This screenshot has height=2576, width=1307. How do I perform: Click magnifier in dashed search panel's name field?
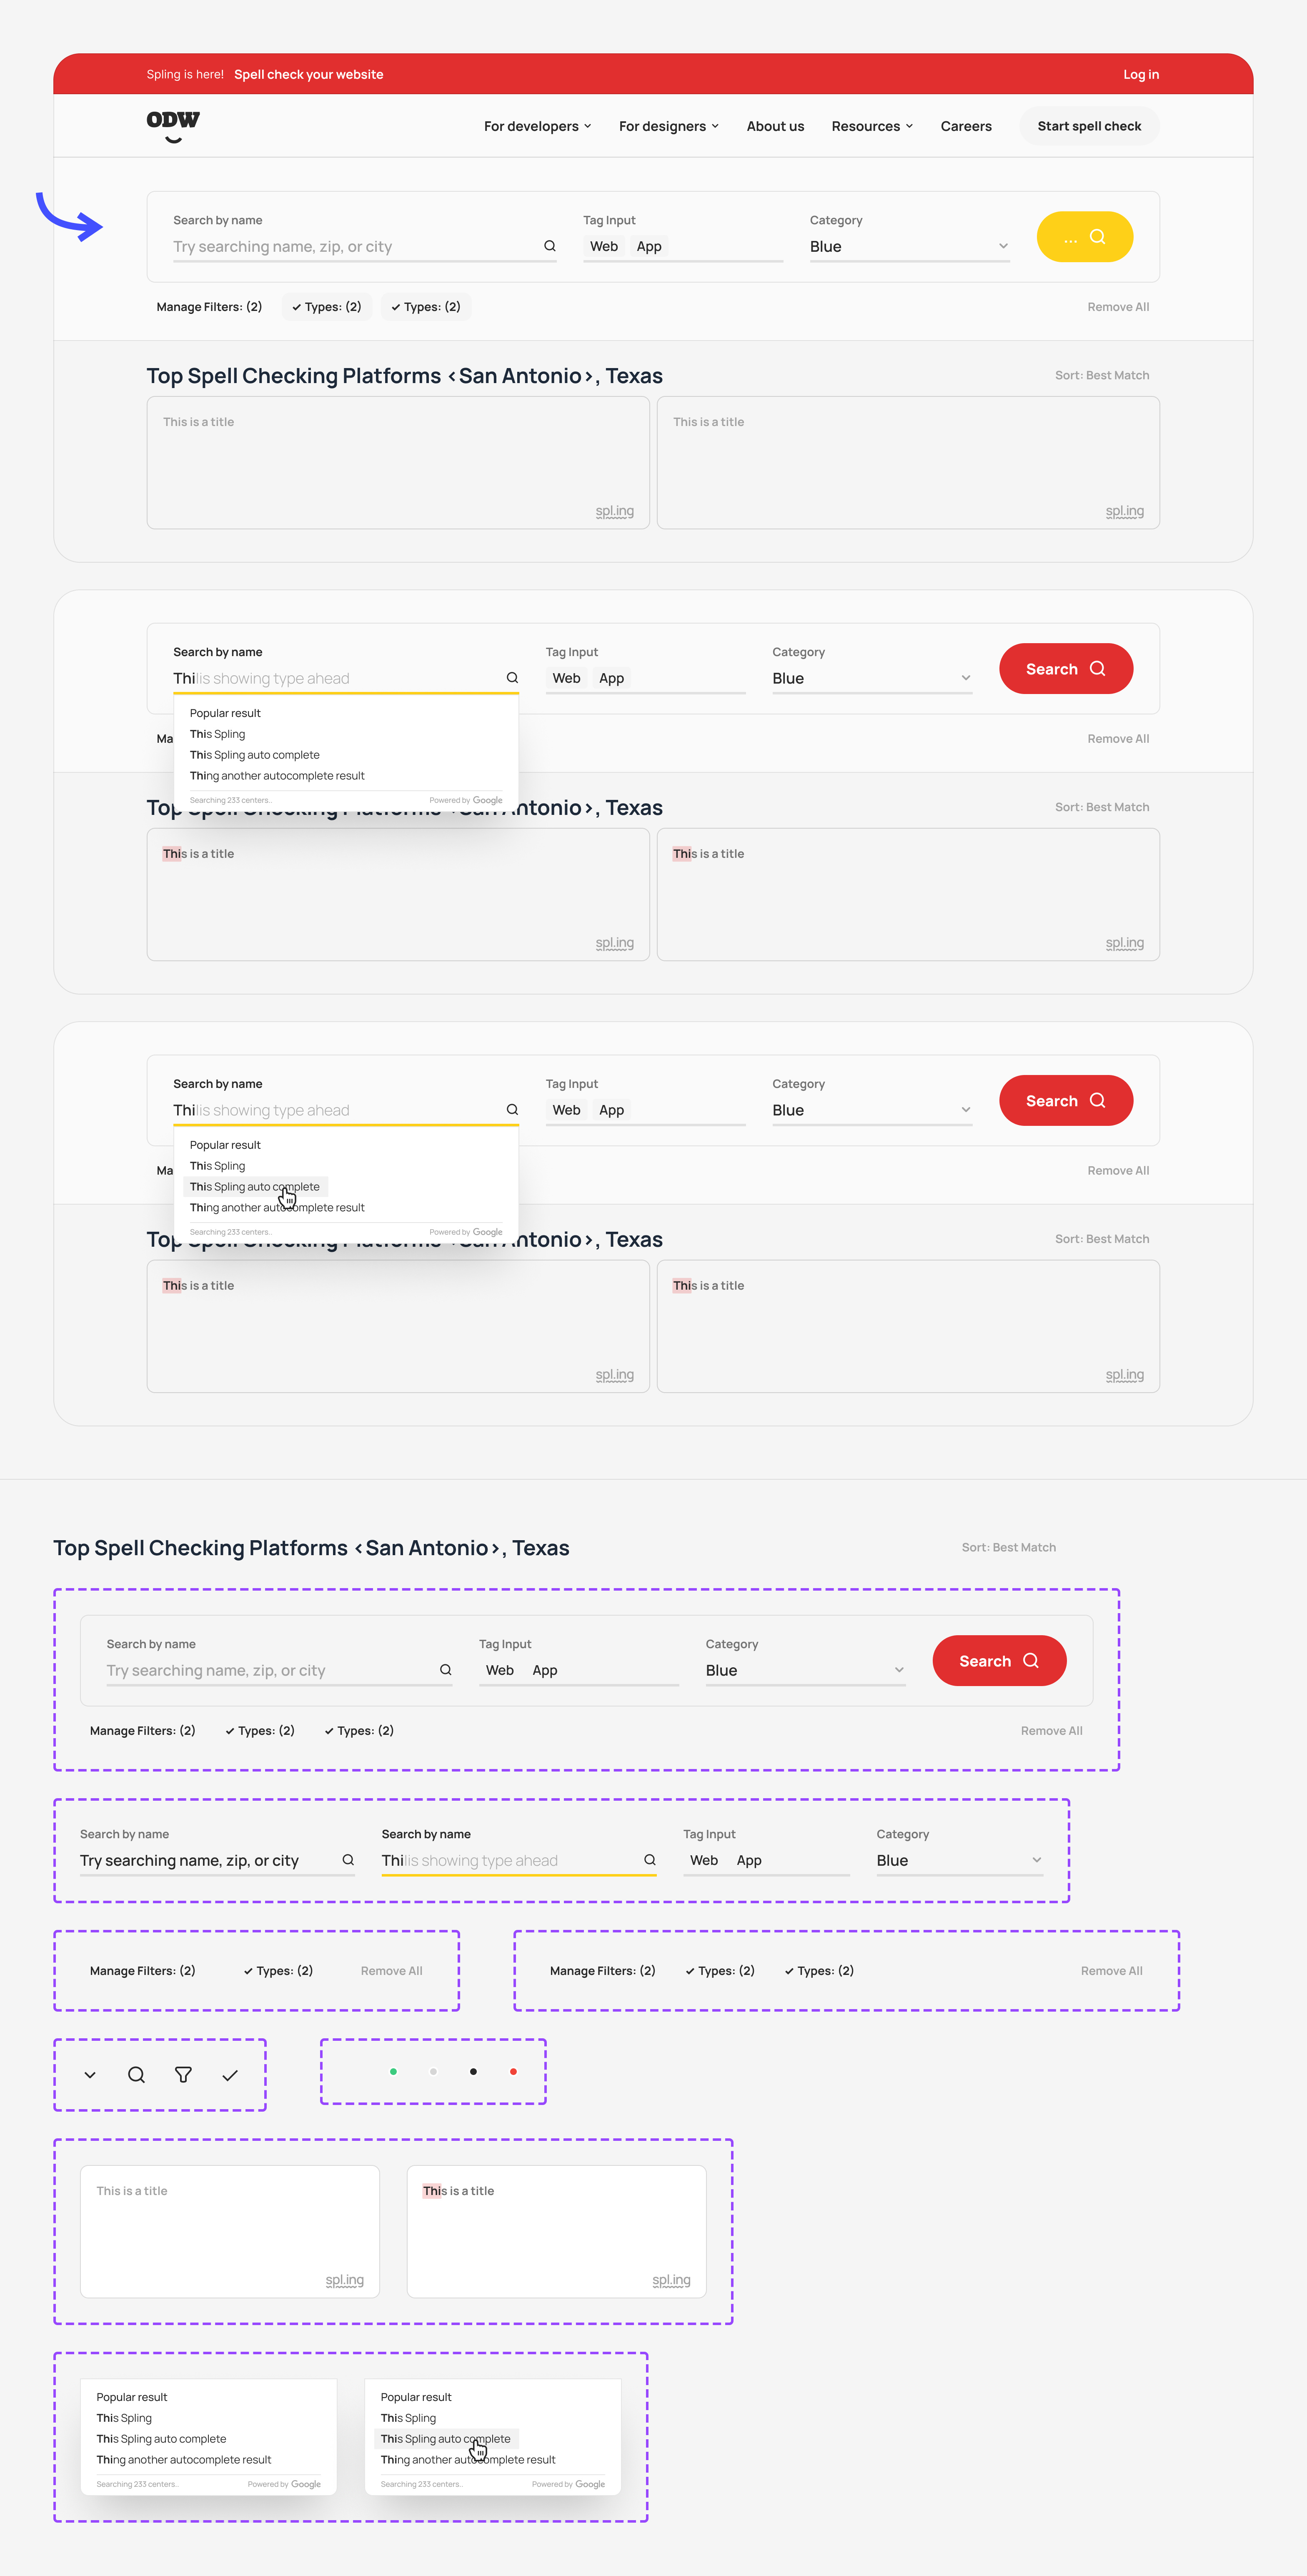click(446, 1670)
